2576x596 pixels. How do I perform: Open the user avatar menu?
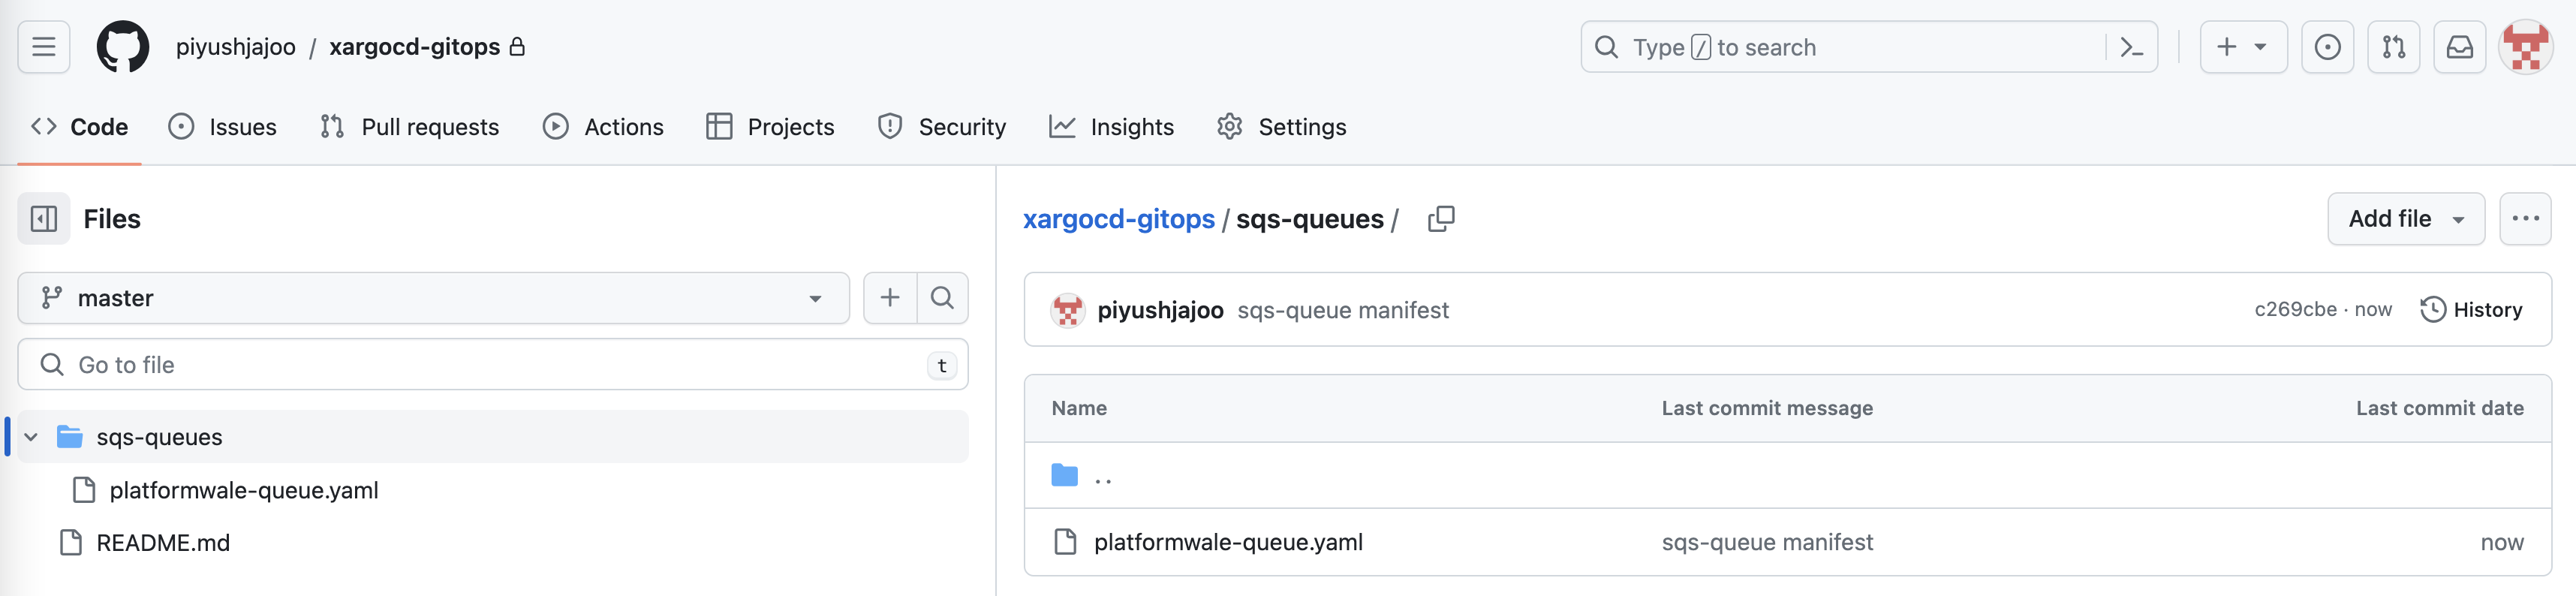tap(2525, 47)
